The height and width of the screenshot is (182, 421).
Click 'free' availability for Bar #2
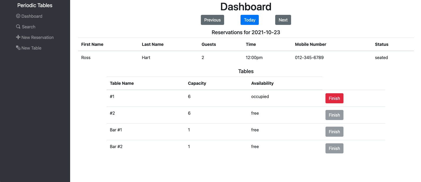click(x=255, y=147)
